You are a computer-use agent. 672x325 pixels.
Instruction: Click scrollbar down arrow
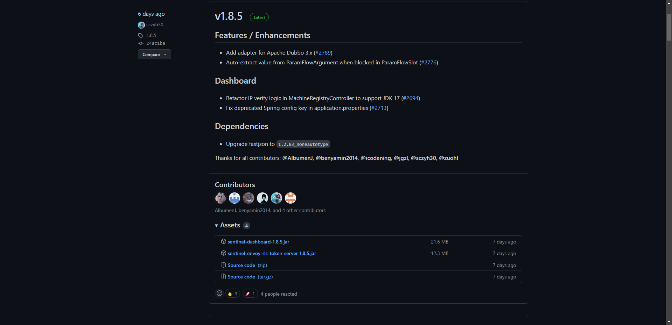point(669,322)
